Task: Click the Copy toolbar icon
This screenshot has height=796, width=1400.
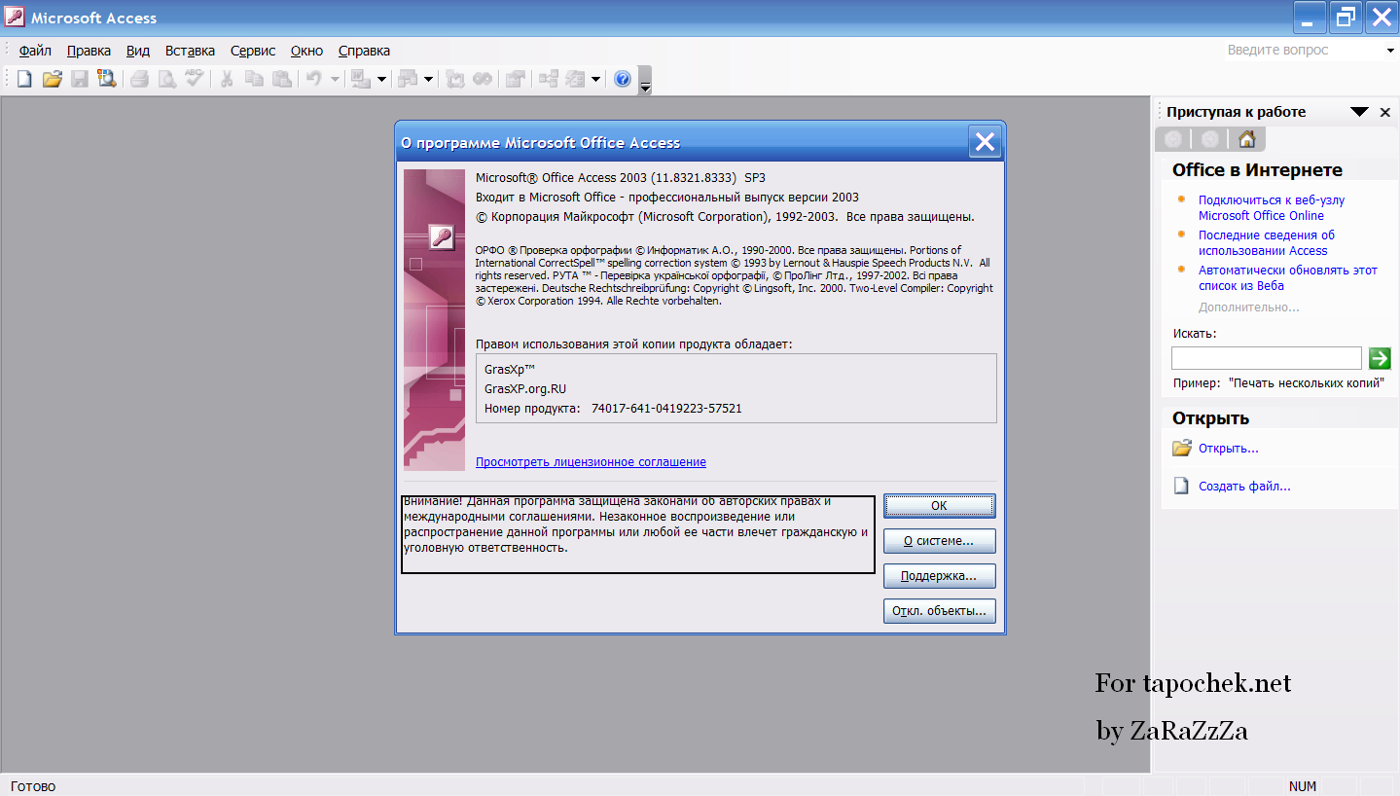Action: pos(254,79)
